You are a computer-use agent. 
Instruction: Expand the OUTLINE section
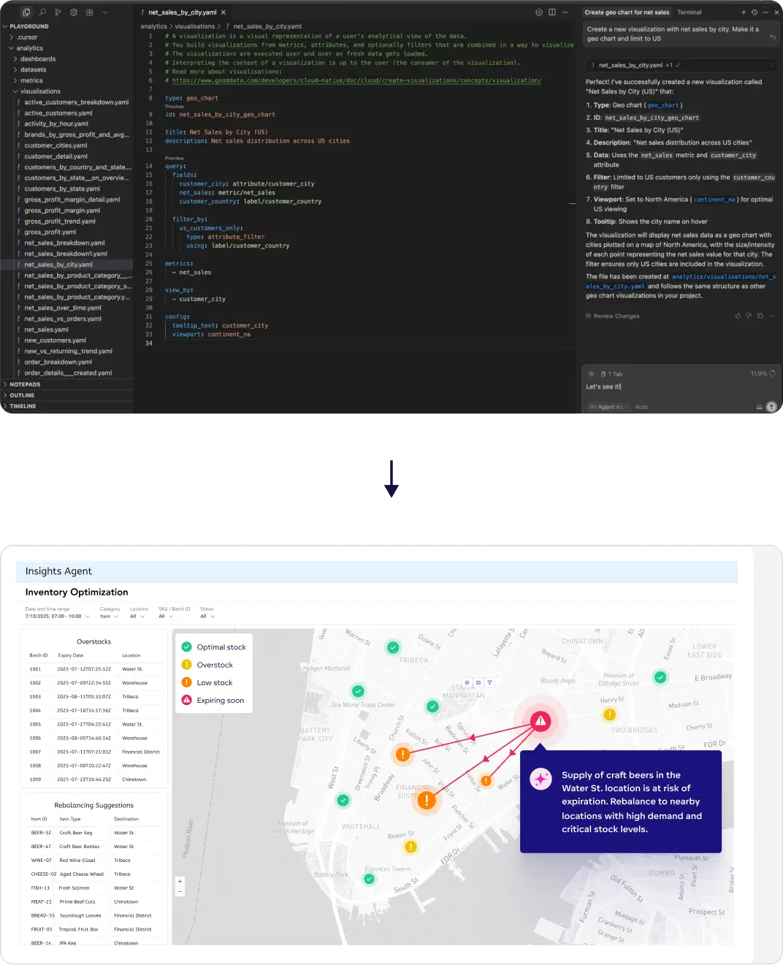pos(22,395)
